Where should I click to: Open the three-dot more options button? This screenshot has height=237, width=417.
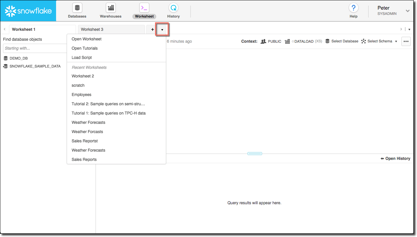[x=406, y=41]
